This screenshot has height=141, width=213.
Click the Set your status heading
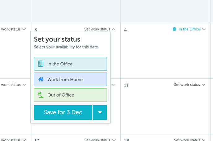coord(57,39)
